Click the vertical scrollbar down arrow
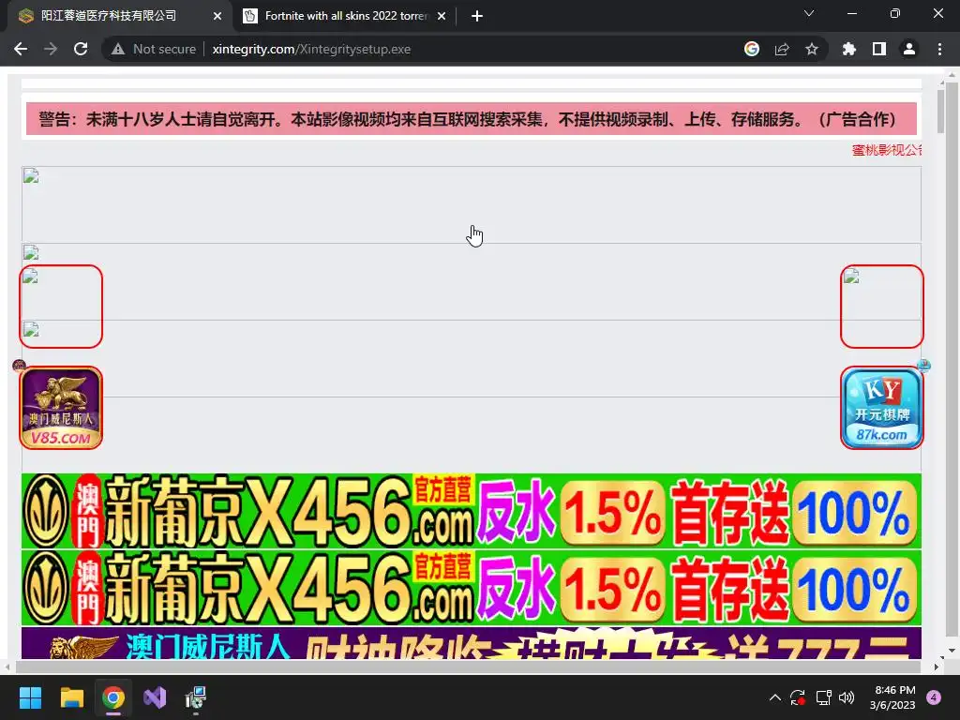Image resolution: width=960 pixels, height=720 pixels. (952, 651)
